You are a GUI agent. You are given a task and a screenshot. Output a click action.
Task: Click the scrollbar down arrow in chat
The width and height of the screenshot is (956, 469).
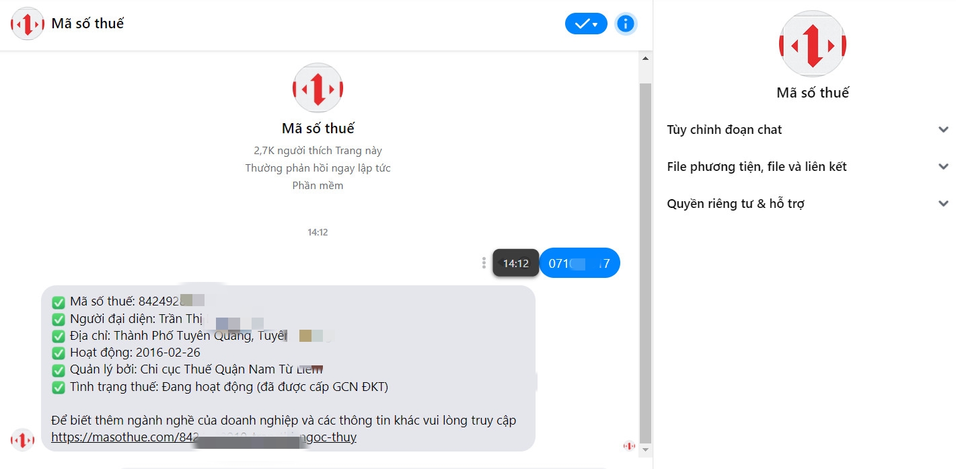tap(645, 449)
